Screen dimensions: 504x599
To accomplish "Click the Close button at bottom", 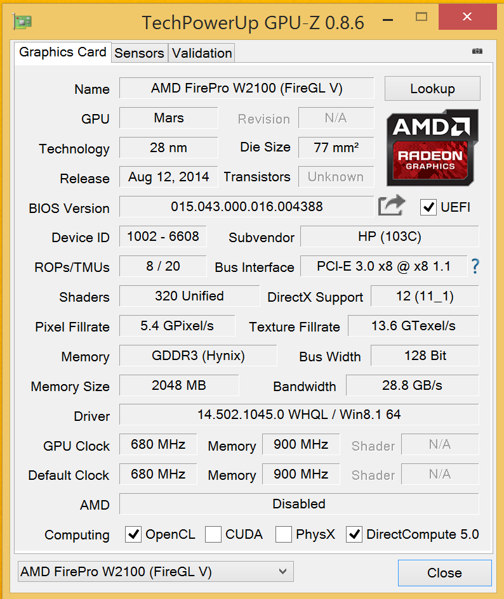I will coord(444,573).
